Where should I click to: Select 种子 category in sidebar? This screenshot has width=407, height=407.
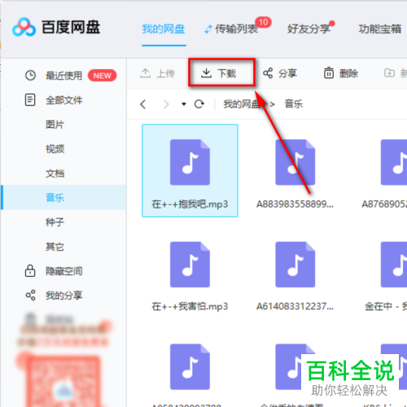point(55,222)
